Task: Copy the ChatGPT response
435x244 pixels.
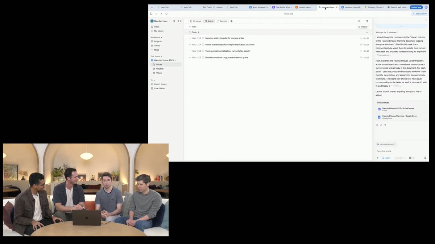Action: click(377, 125)
